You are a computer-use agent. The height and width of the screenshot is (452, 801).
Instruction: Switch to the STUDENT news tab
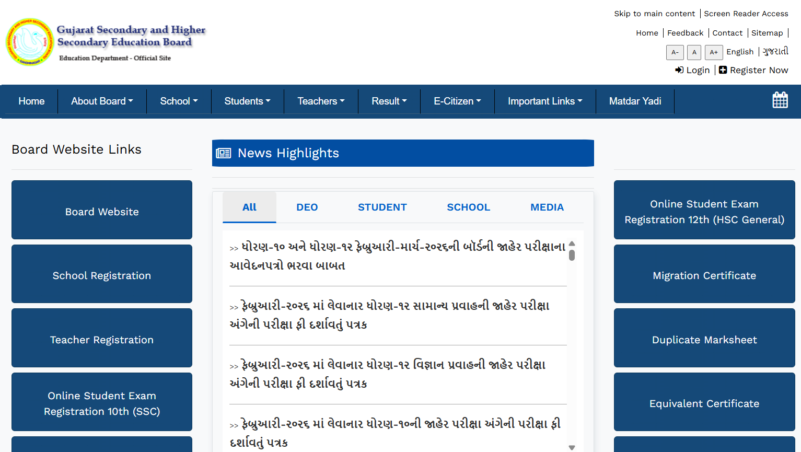tap(382, 207)
